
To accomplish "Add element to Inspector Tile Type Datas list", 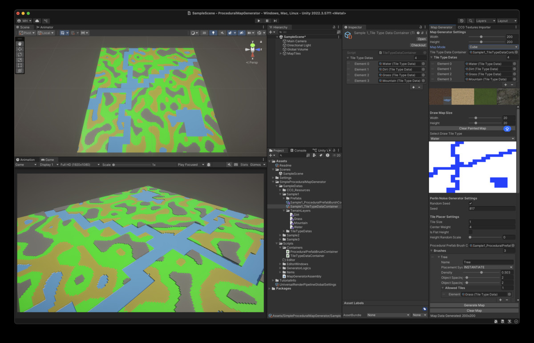I will pyautogui.click(x=413, y=87).
